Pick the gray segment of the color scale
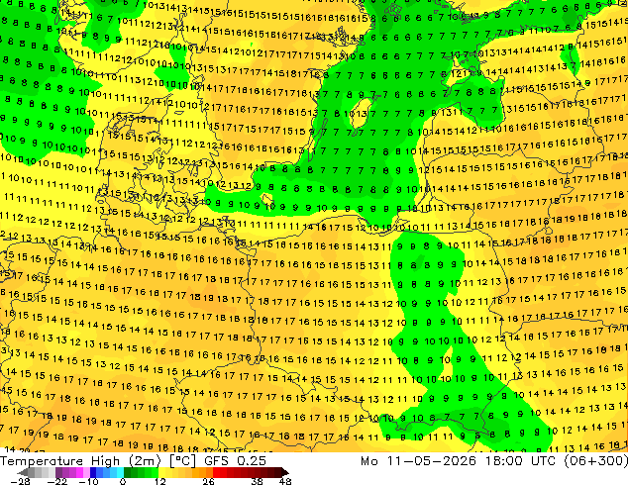This screenshot has width=628, height=485. click(x=42, y=472)
